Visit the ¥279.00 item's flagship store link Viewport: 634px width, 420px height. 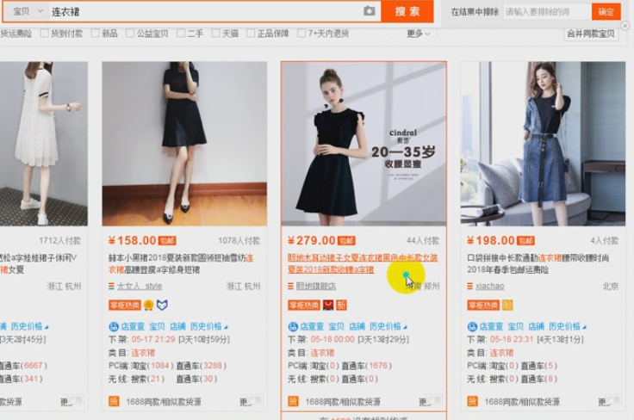316,286
